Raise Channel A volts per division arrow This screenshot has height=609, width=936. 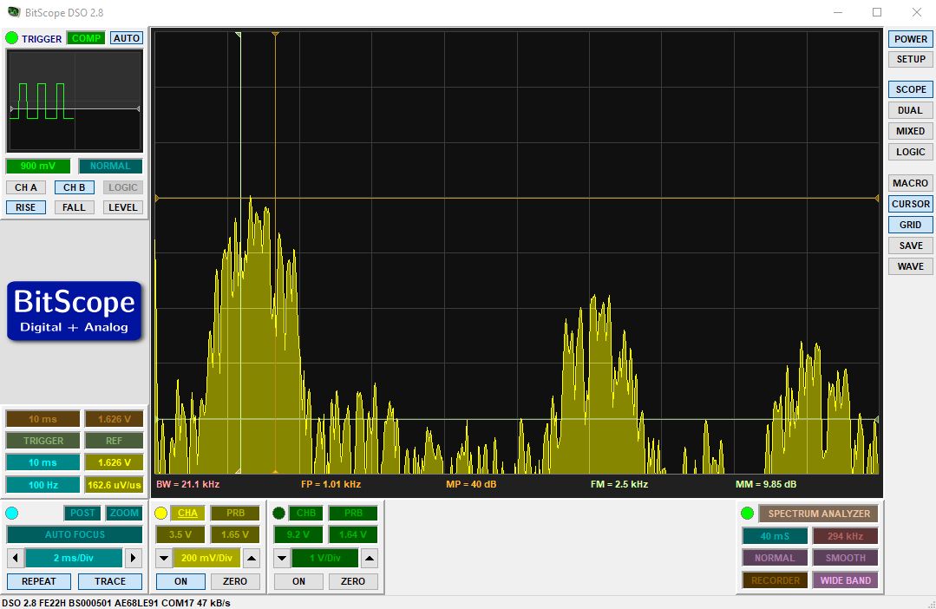tap(252, 559)
